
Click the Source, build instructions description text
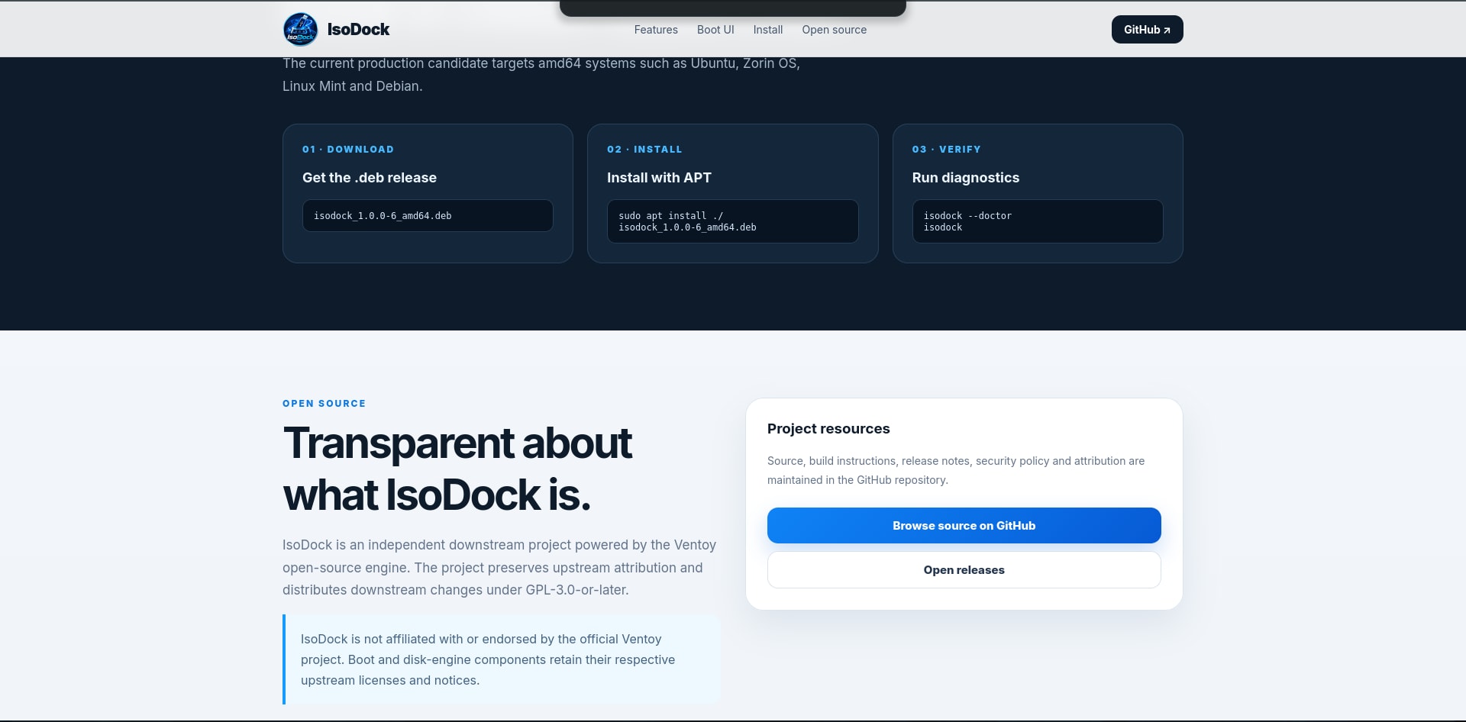pyautogui.click(x=956, y=470)
